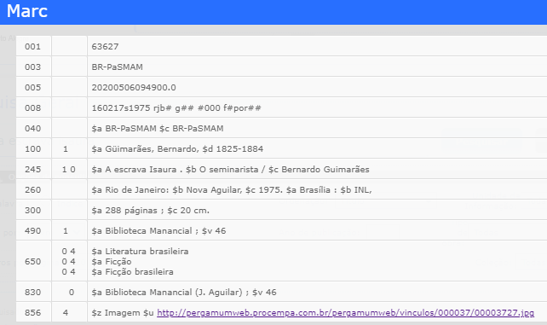This screenshot has width=547, height=325.
Task: Open the pergamumweb image URL link
Action: [345, 313]
